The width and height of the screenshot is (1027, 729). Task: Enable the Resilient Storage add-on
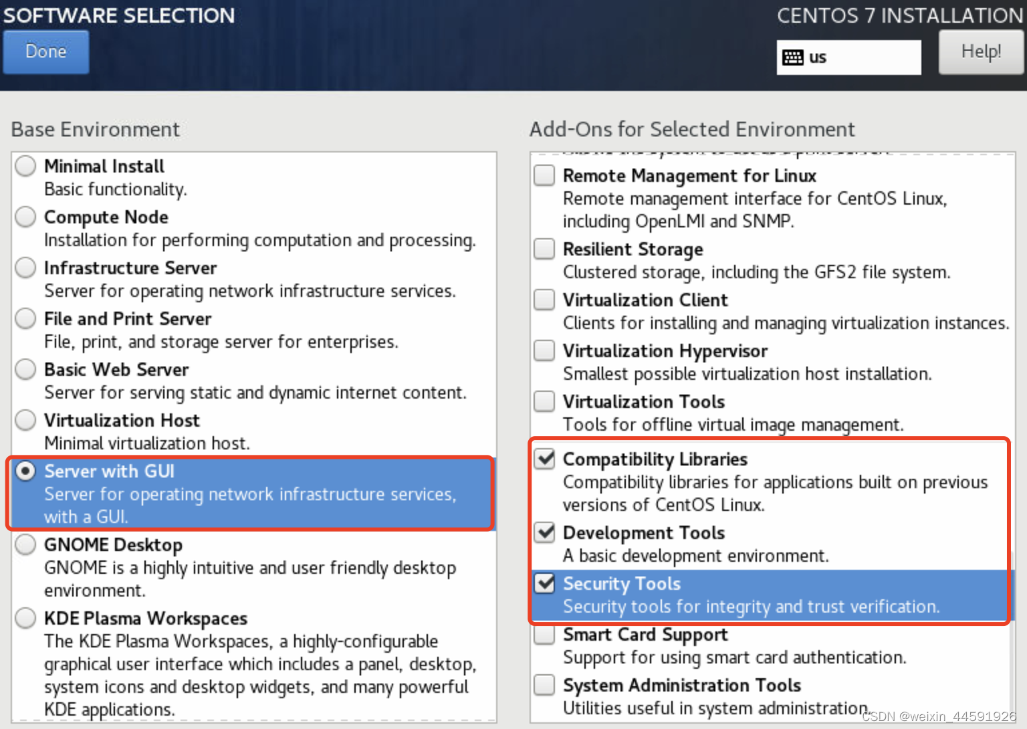544,249
